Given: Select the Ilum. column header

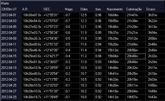Looking at the screenshot, I should [98, 9].
